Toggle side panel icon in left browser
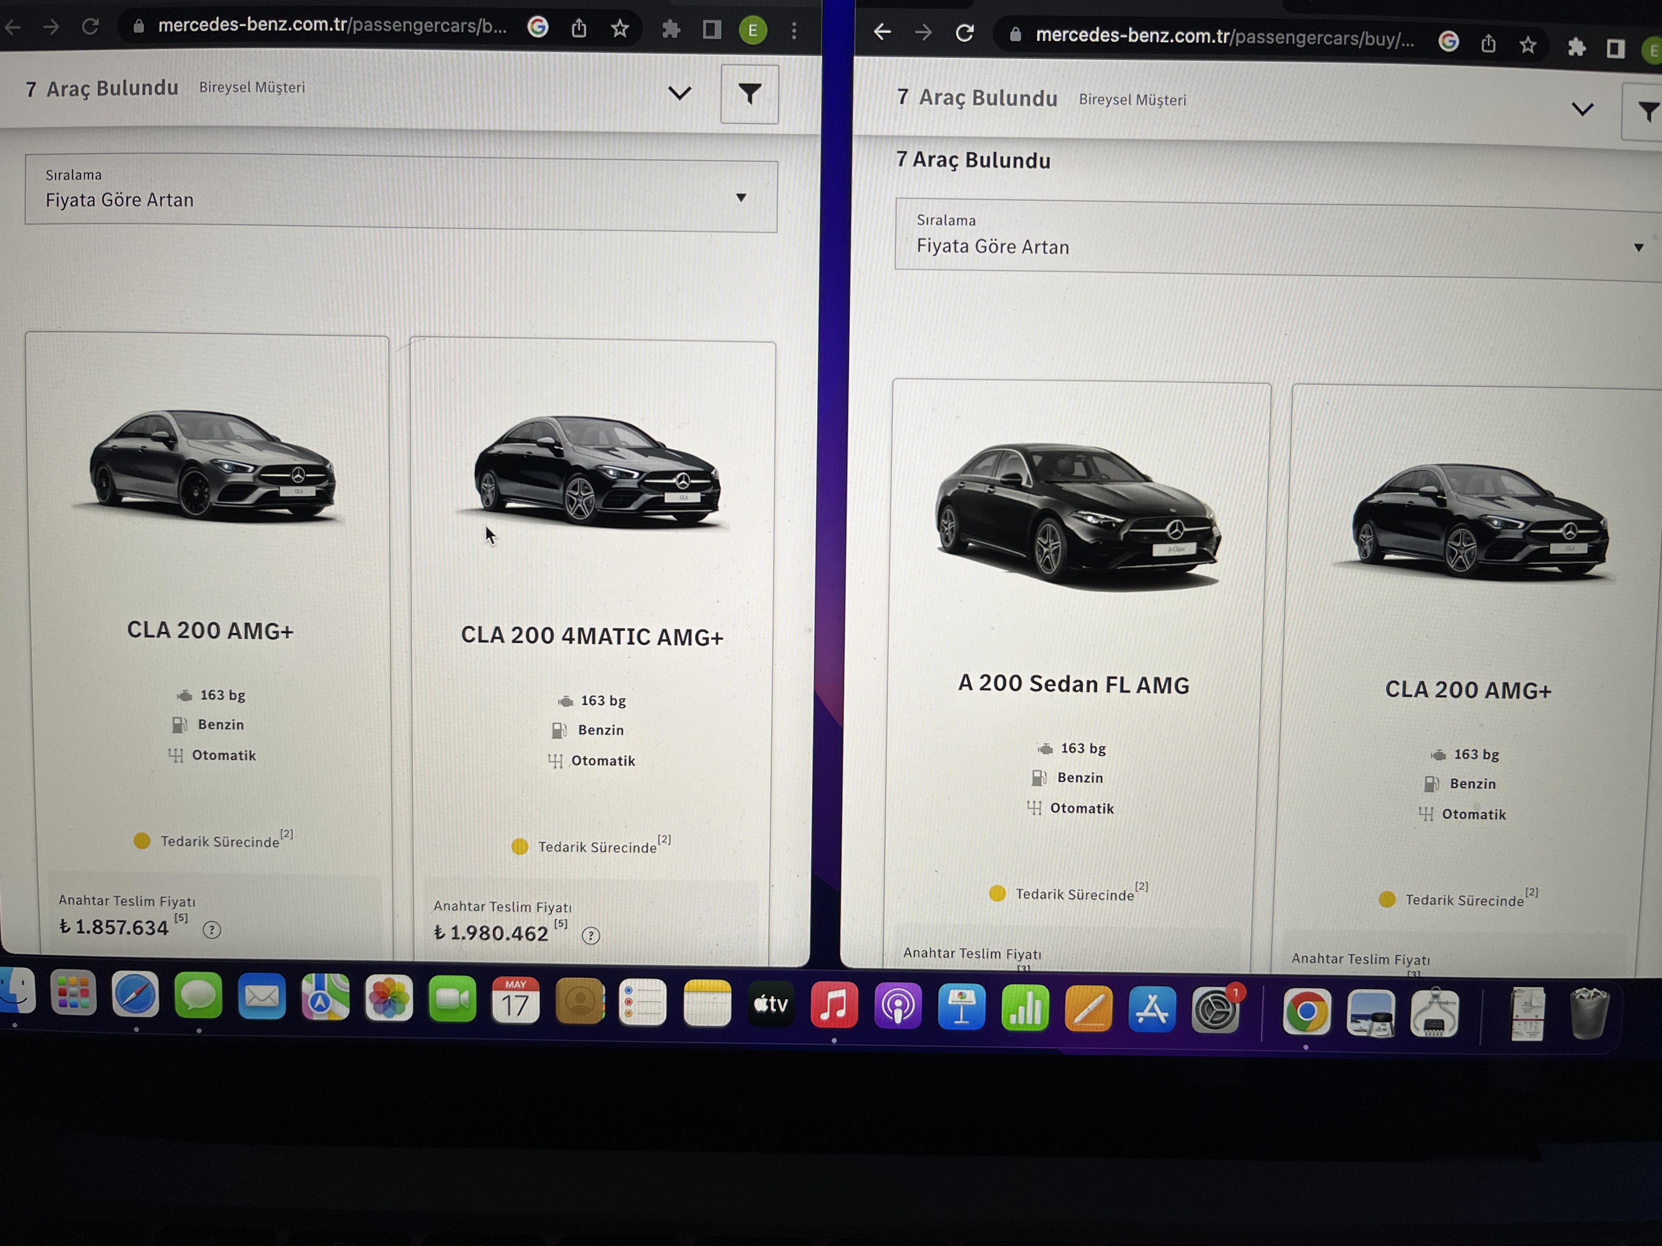 coord(711,30)
